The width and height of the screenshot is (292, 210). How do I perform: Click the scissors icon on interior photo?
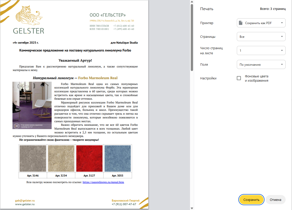tap(17, 126)
